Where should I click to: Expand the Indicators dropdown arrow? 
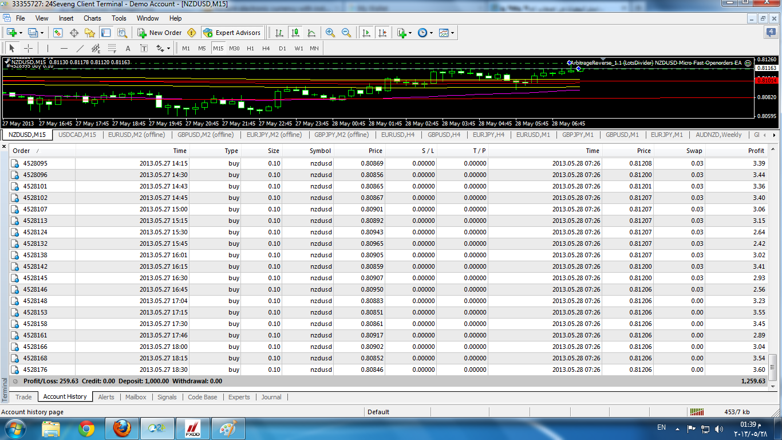(410, 33)
